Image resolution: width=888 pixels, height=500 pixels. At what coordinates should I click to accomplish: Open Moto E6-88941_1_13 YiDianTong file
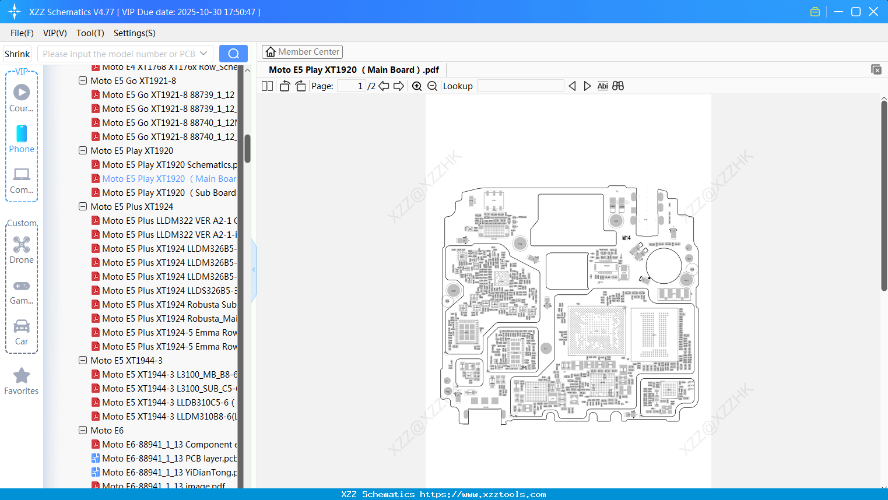click(164, 473)
